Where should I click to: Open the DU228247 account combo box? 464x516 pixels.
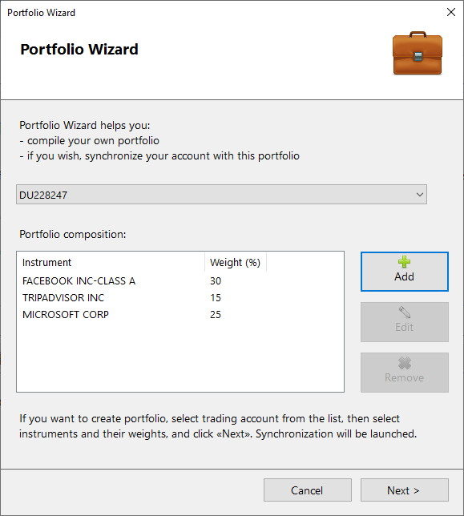221,195
